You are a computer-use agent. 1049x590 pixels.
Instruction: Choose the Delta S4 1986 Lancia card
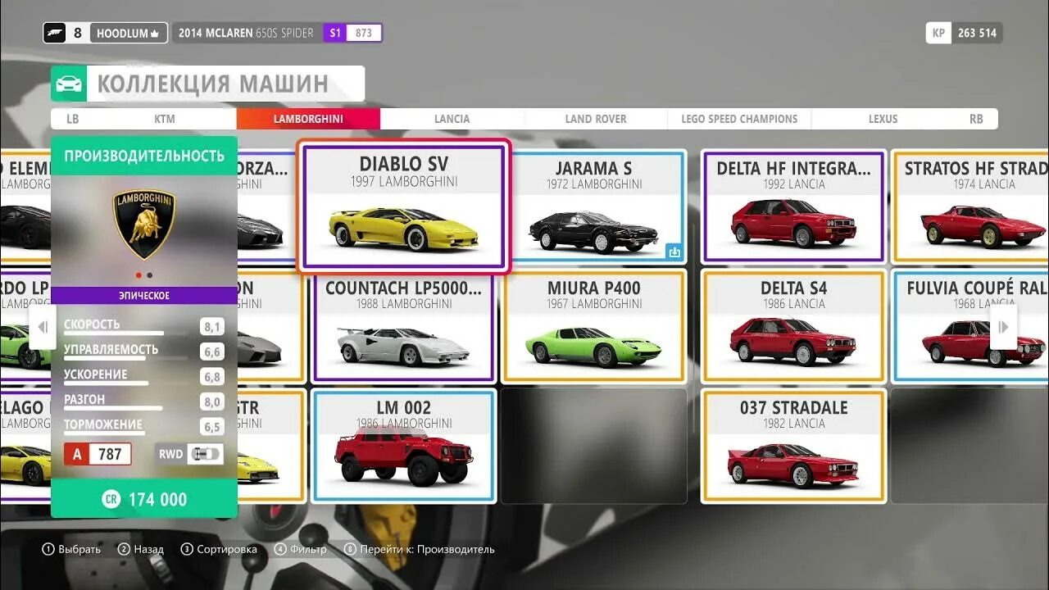[x=793, y=326]
